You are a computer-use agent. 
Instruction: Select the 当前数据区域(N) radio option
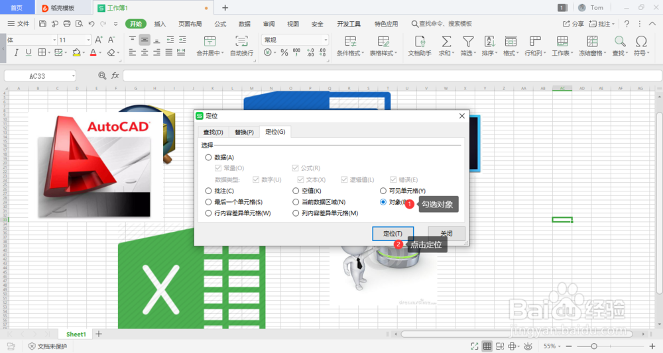click(296, 202)
